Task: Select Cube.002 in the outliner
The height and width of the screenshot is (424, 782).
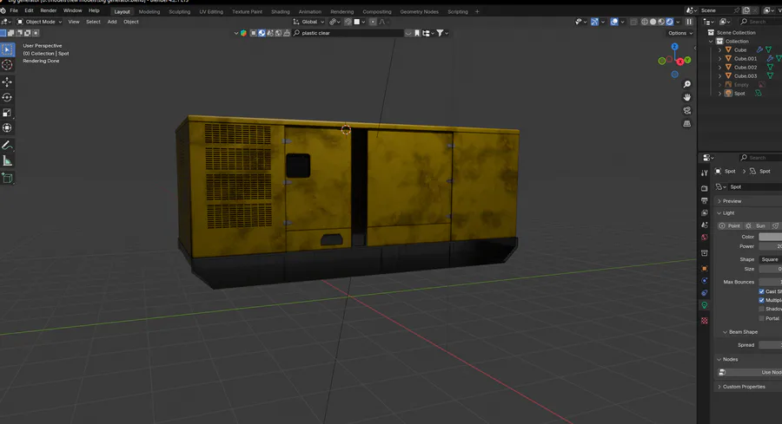Action: [746, 67]
